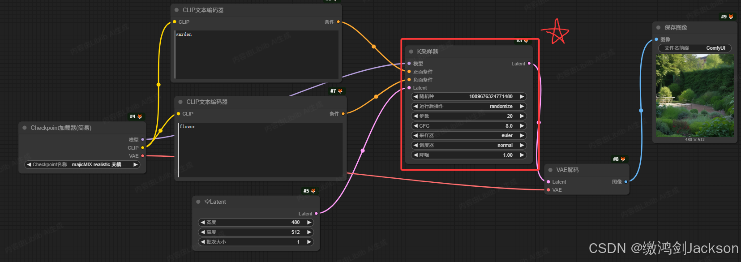Switch 调度器 to previous option via left arrow
Screen dimensions: 741x262
point(415,145)
